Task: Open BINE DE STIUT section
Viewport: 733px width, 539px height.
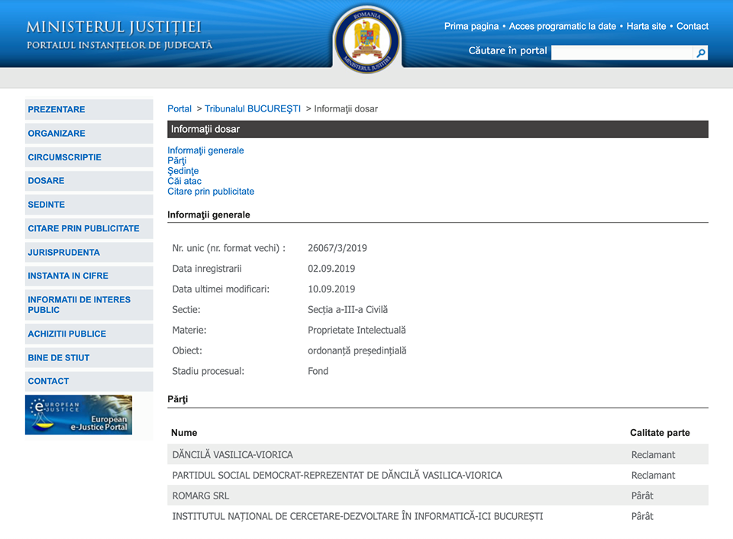Action: tap(59, 357)
